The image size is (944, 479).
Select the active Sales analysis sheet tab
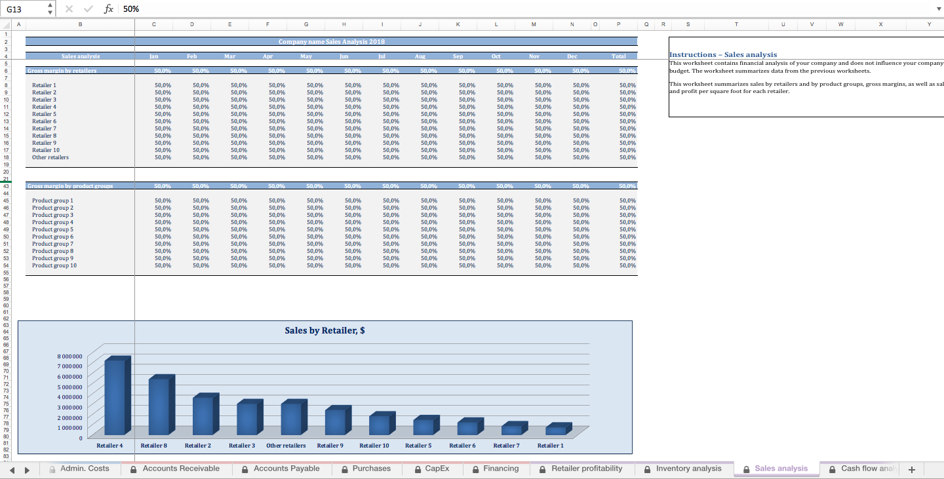776,469
